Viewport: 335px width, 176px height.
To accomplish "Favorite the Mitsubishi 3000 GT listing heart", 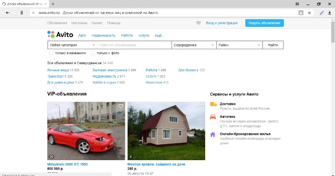I will pos(121,106).
